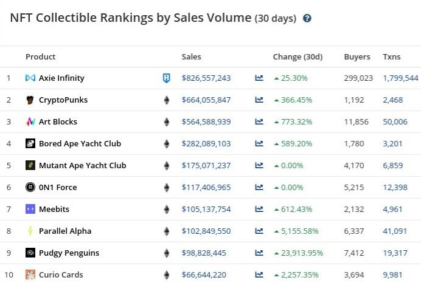Click the 50,006 transactions link for Art Blocks
421x283 pixels.
click(x=395, y=122)
